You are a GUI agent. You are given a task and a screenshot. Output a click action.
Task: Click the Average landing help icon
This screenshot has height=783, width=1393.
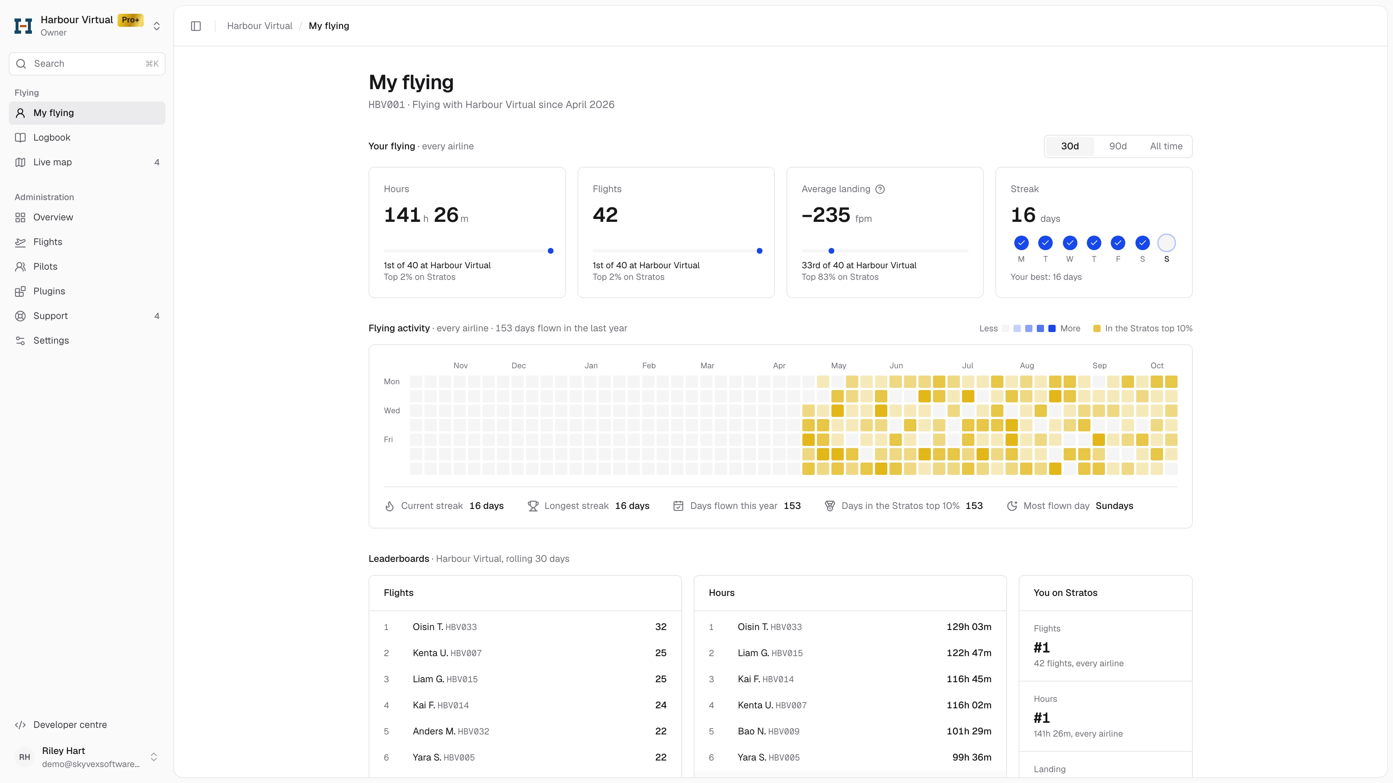click(880, 189)
